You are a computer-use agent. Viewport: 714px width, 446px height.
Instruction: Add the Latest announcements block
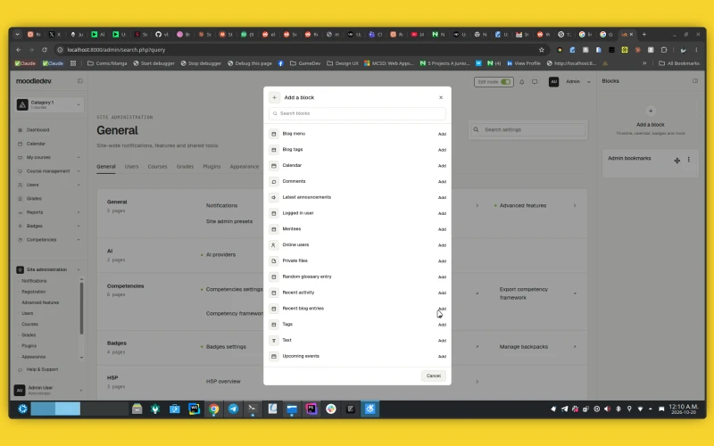click(x=442, y=197)
